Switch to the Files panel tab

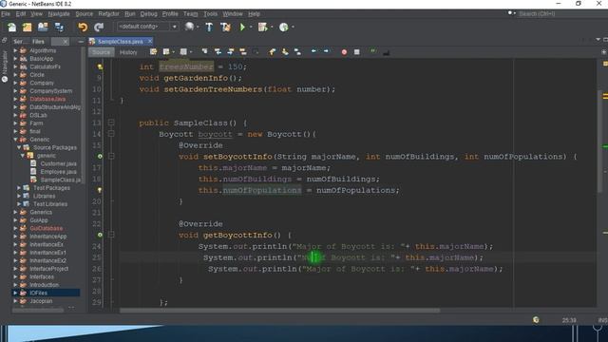click(38, 42)
